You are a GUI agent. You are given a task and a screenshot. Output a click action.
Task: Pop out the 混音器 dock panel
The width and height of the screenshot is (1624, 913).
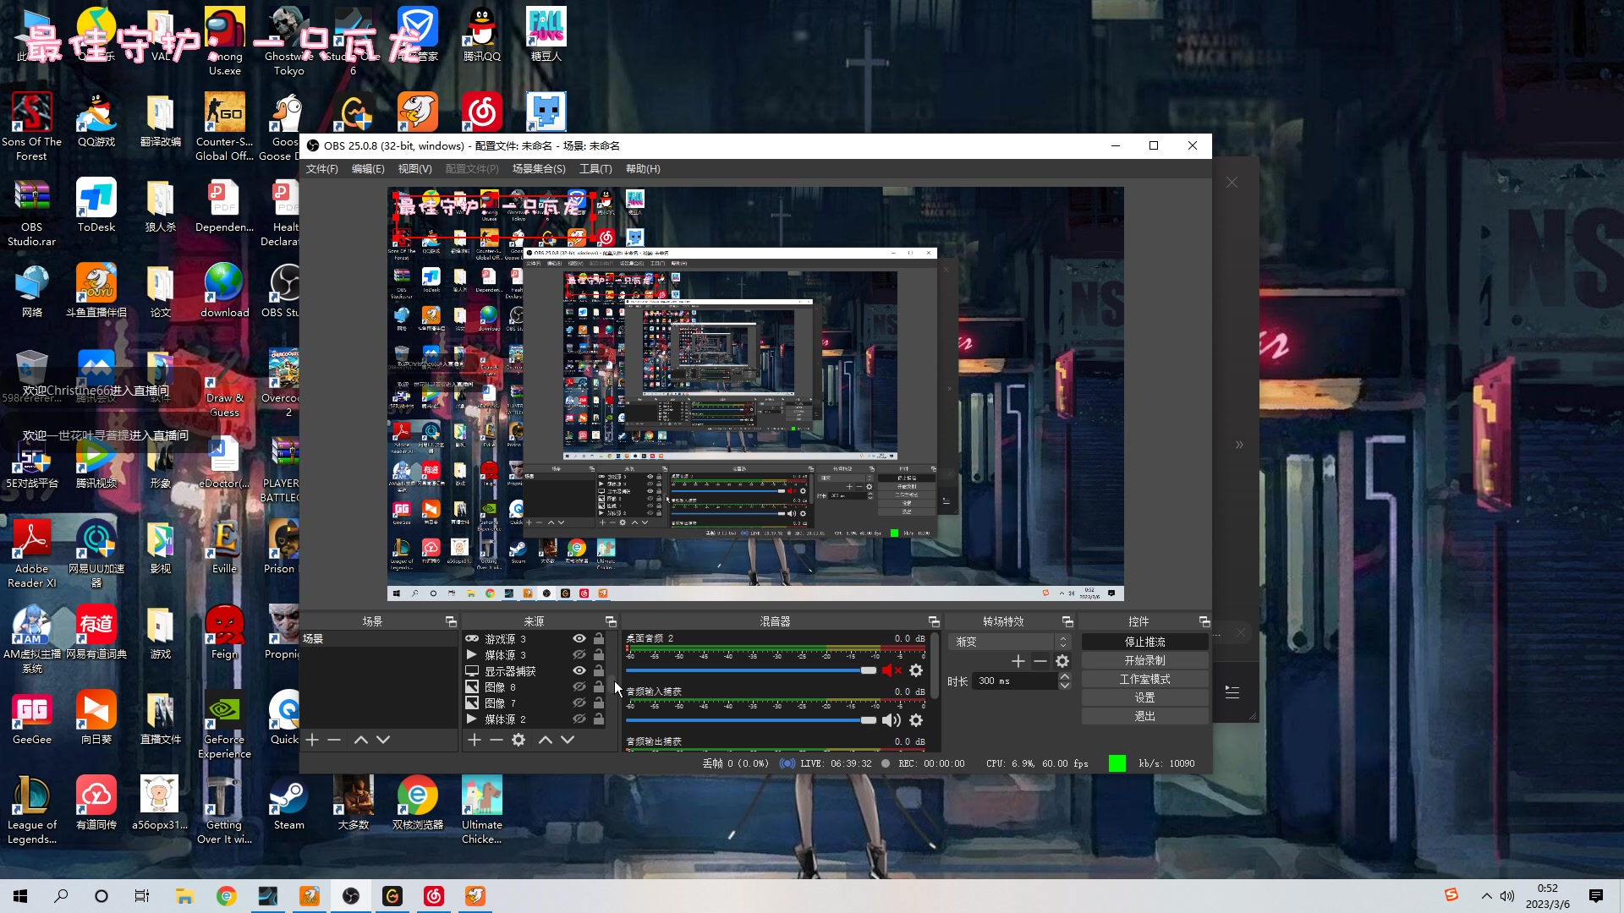coord(934,621)
